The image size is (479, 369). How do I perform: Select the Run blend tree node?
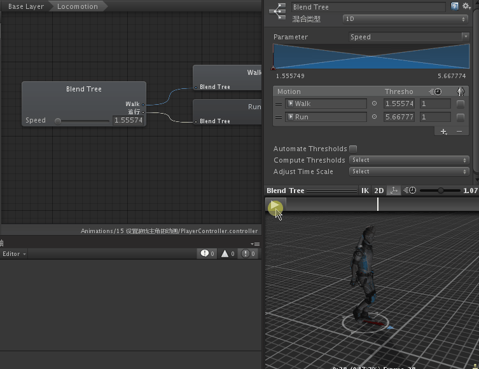pos(227,112)
